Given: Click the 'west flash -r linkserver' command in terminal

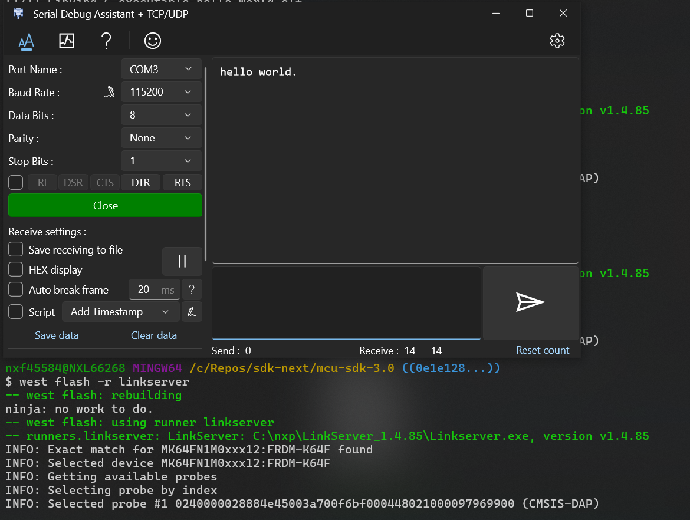Looking at the screenshot, I should click(x=104, y=381).
